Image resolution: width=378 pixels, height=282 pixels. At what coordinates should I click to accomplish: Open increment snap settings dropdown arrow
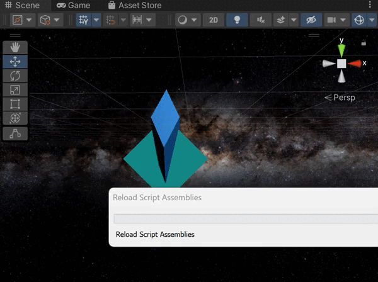coord(149,20)
